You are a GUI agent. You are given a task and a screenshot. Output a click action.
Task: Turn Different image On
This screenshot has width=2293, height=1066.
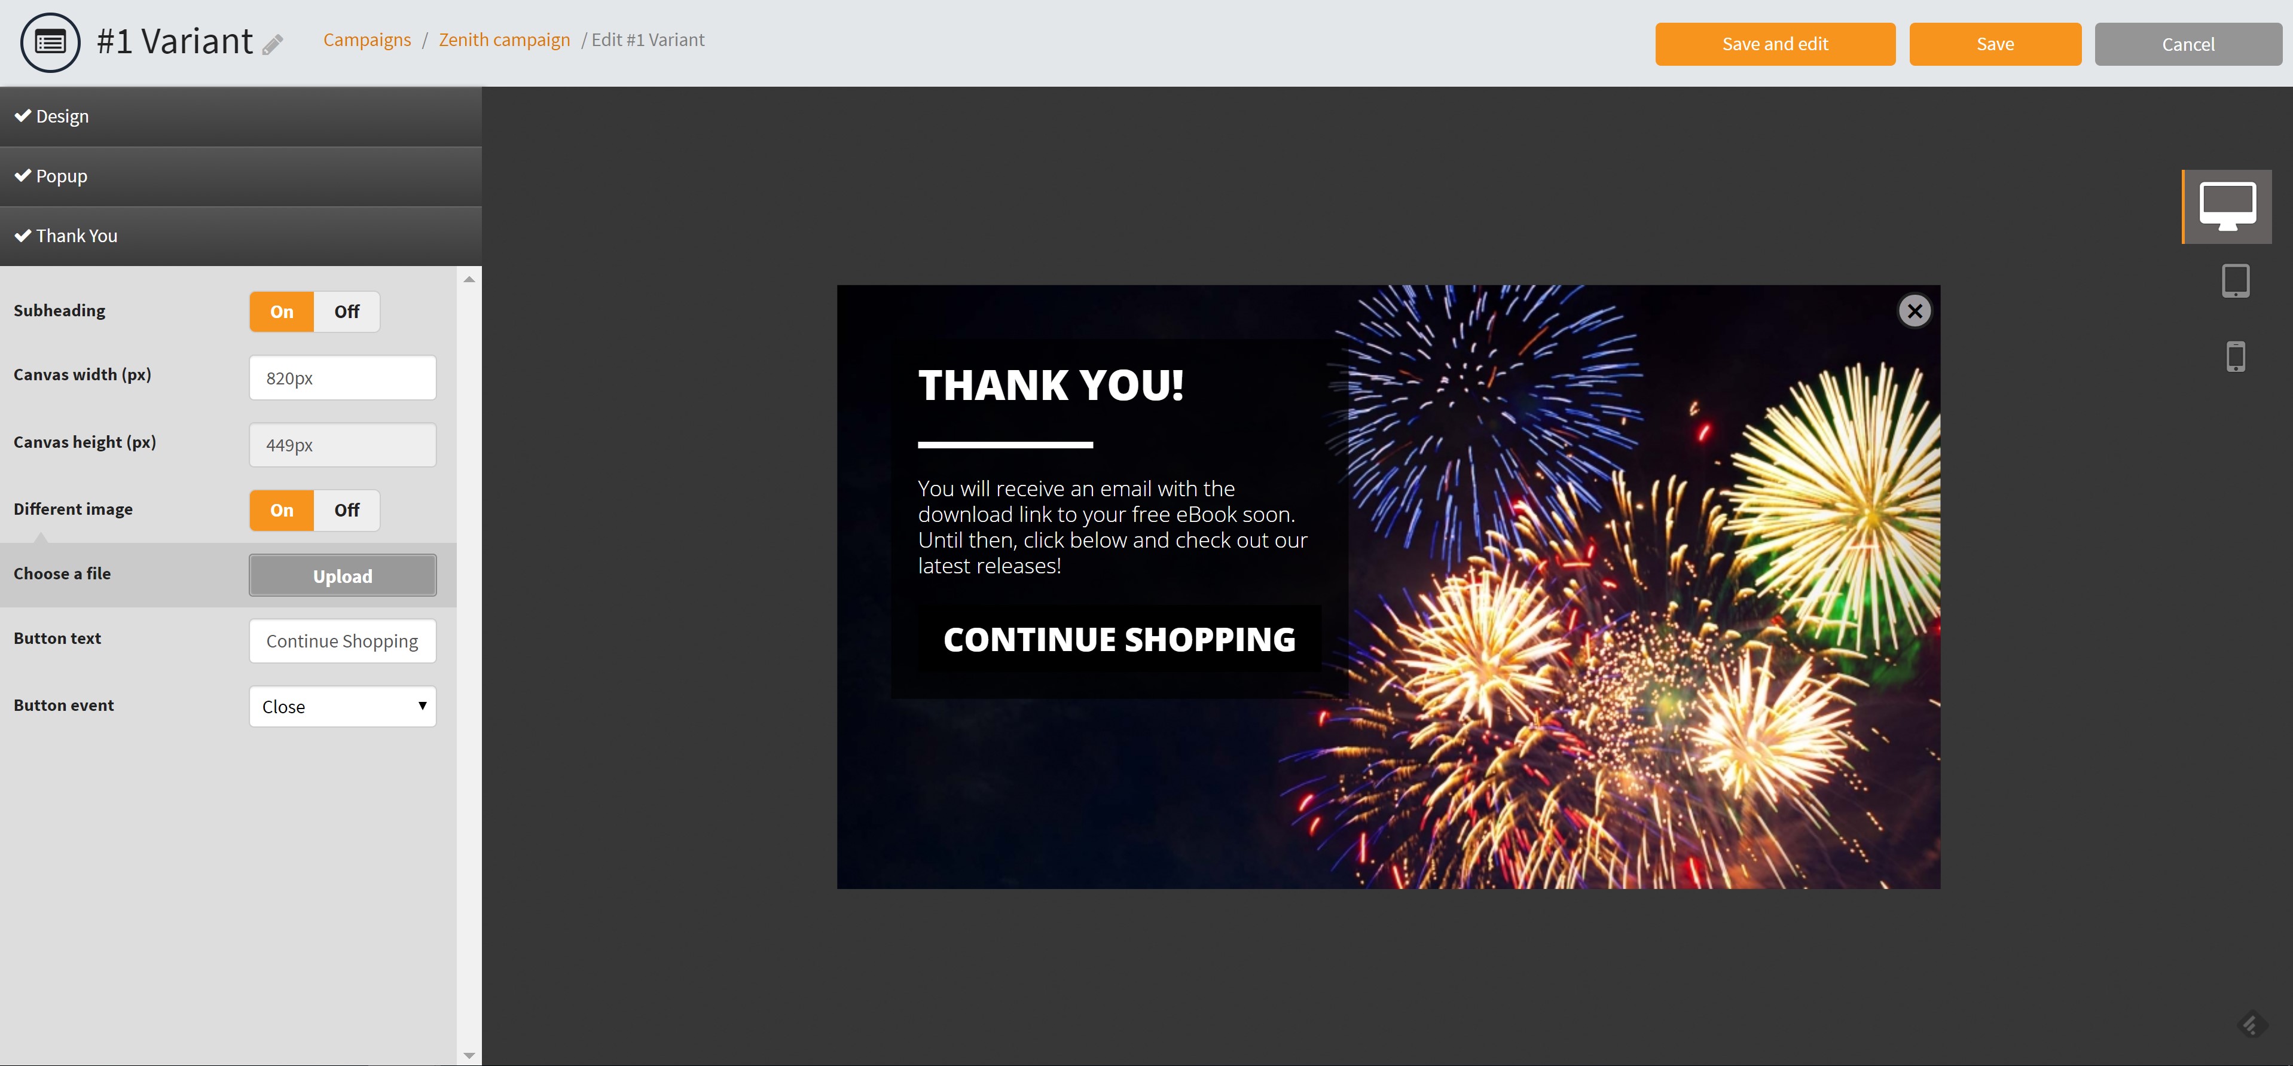tap(281, 510)
